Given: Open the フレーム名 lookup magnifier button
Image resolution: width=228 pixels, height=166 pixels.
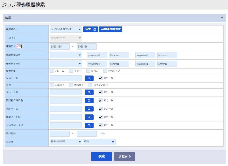Looking at the screenshot, I should [89, 92].
